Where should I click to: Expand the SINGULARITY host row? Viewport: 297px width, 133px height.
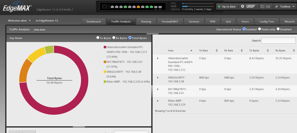coord(158,78)
